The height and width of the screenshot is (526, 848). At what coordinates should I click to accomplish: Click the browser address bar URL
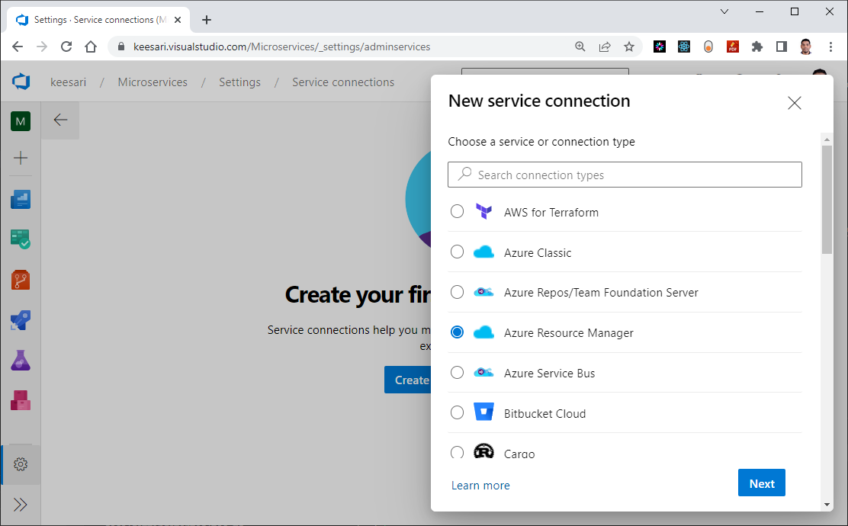[281, 47]
